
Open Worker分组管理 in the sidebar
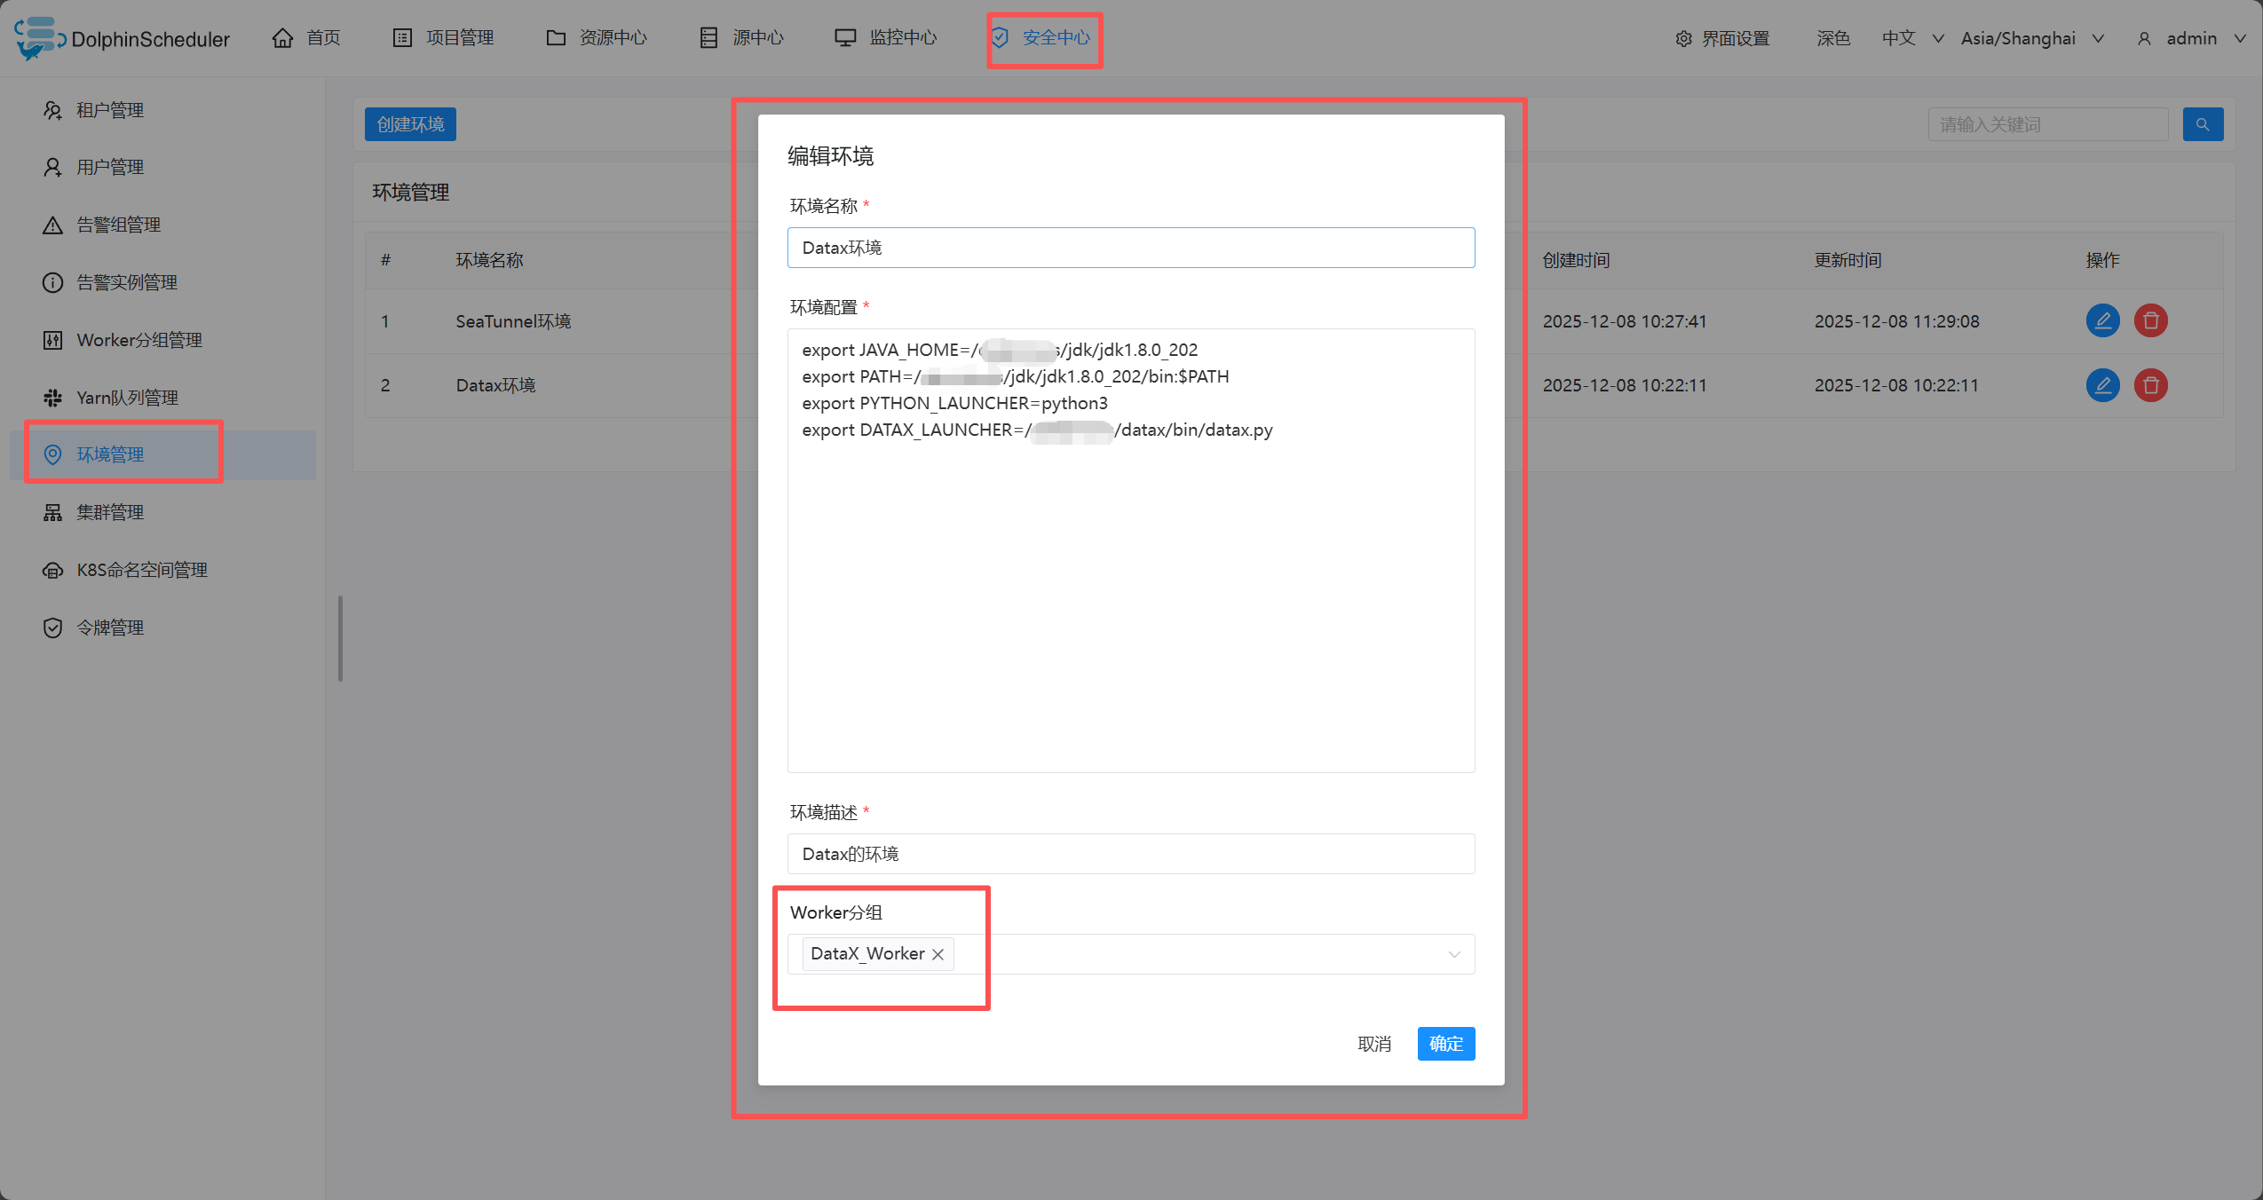(x=139, y=340)
